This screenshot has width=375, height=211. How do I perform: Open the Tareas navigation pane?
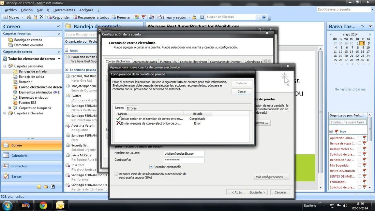coord(32,177)
